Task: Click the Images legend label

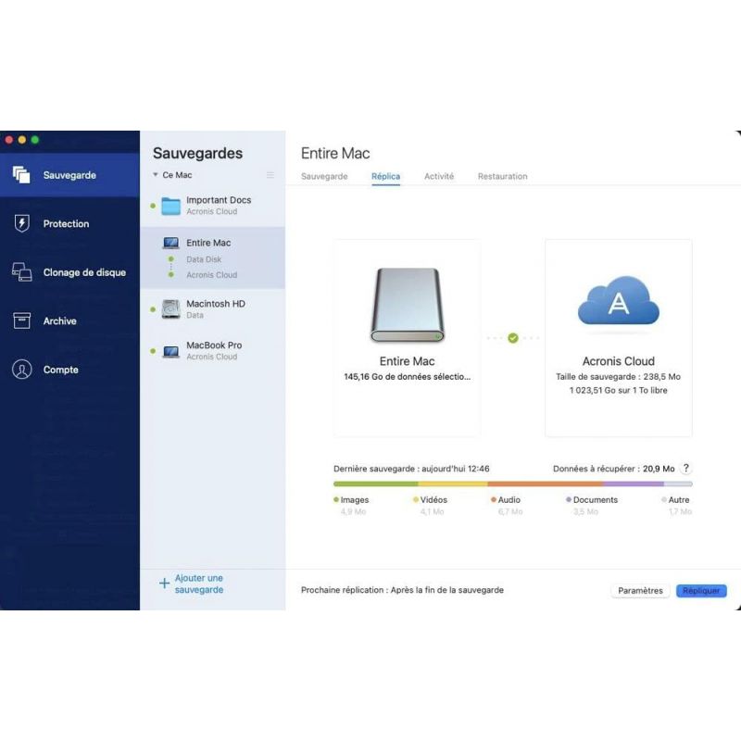Action: click(x=355, y=500)
